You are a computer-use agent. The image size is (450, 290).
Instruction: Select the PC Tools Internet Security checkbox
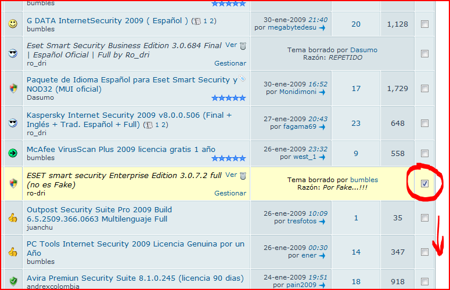tap(424, 252)
